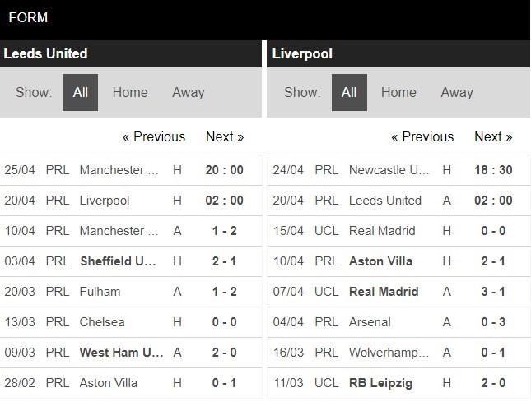531x406 pixels.
Task: Go to Previous Leeds United matches
Action: click(154, 136)
